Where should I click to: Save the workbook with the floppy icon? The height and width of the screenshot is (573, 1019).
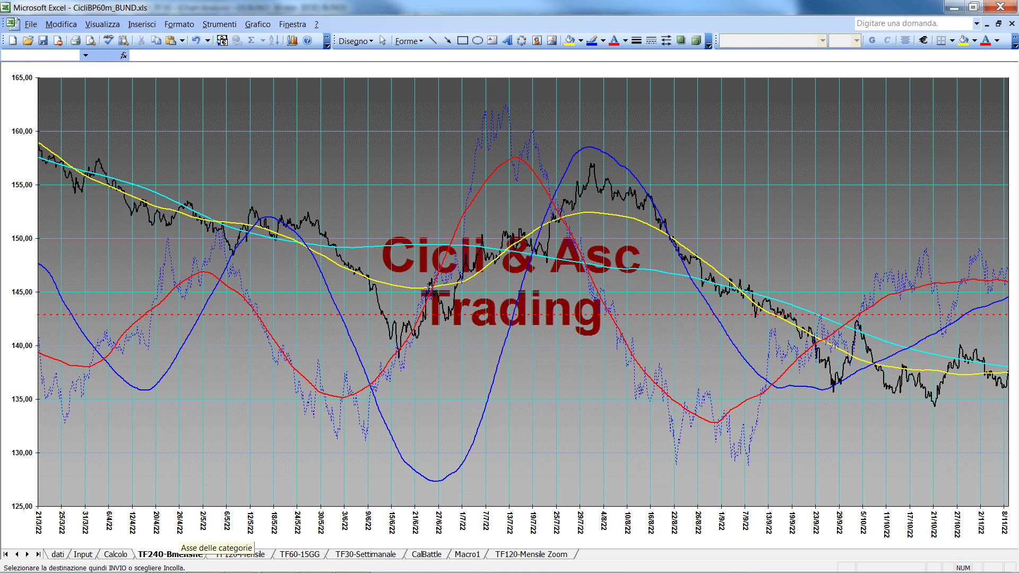tap(43, 40)
